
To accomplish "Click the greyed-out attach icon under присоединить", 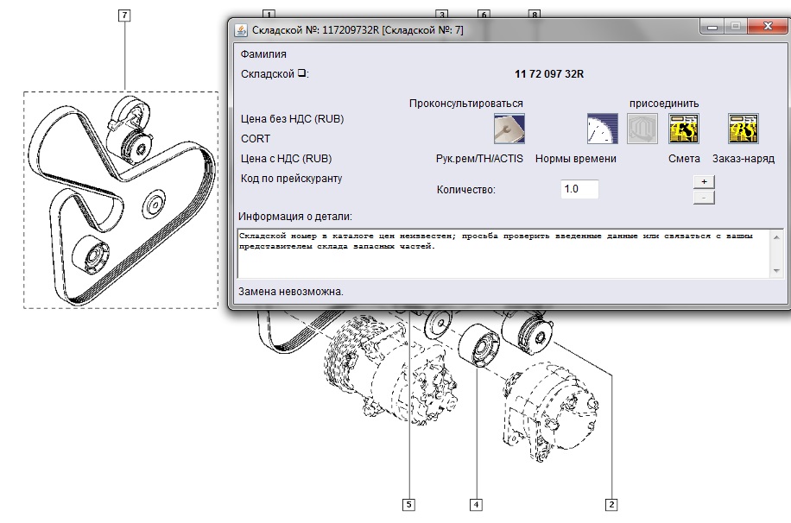I will click(x=642, y=129).
